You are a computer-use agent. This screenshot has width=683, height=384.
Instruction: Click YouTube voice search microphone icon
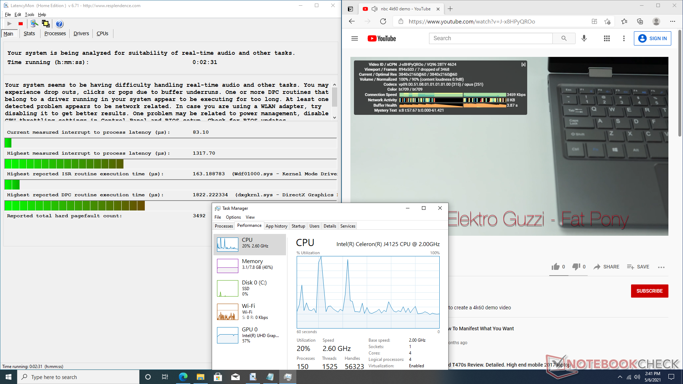click(584, 38)
